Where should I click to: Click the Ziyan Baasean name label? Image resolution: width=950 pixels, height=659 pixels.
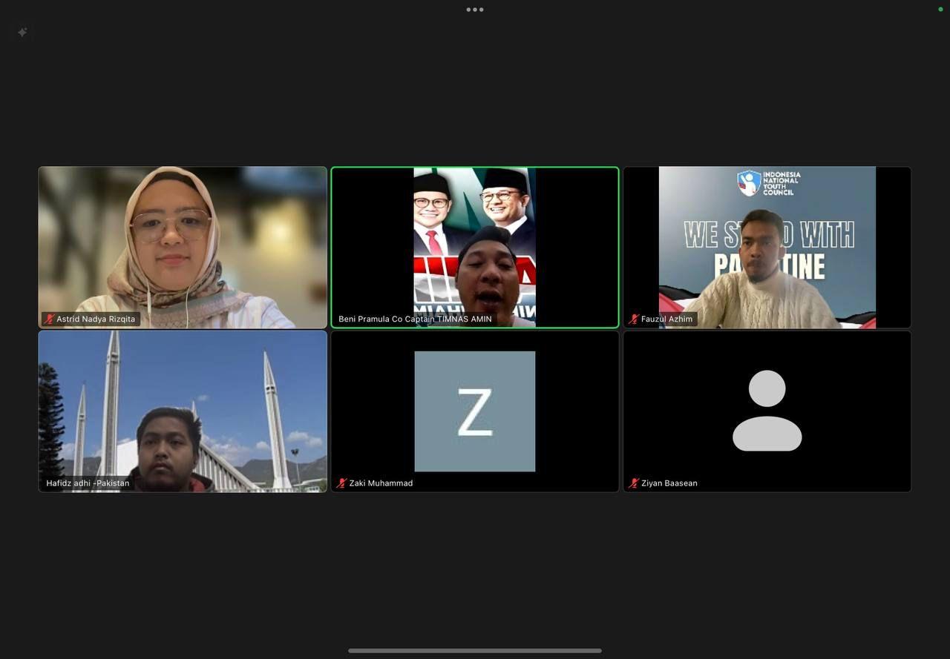(669, 483)
